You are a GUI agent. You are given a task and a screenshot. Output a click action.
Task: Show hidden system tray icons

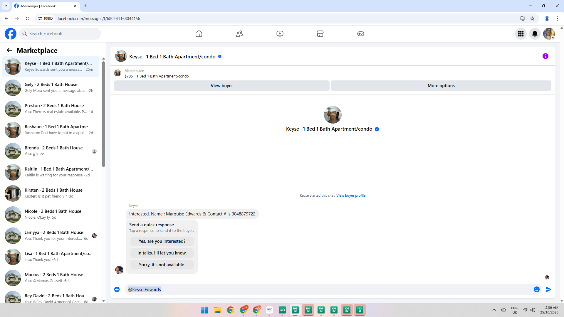[x=494, y=310]
